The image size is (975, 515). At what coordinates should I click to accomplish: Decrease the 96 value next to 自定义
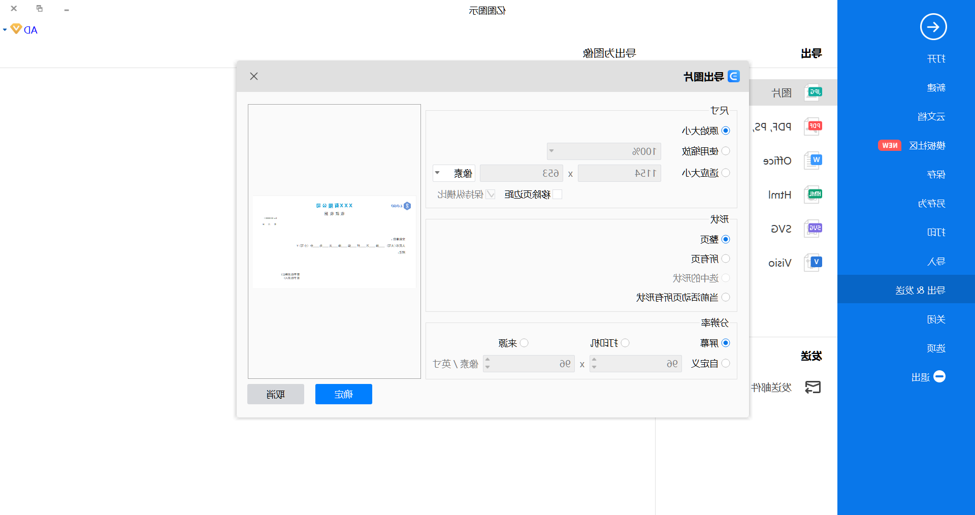[x=594, y=367]
